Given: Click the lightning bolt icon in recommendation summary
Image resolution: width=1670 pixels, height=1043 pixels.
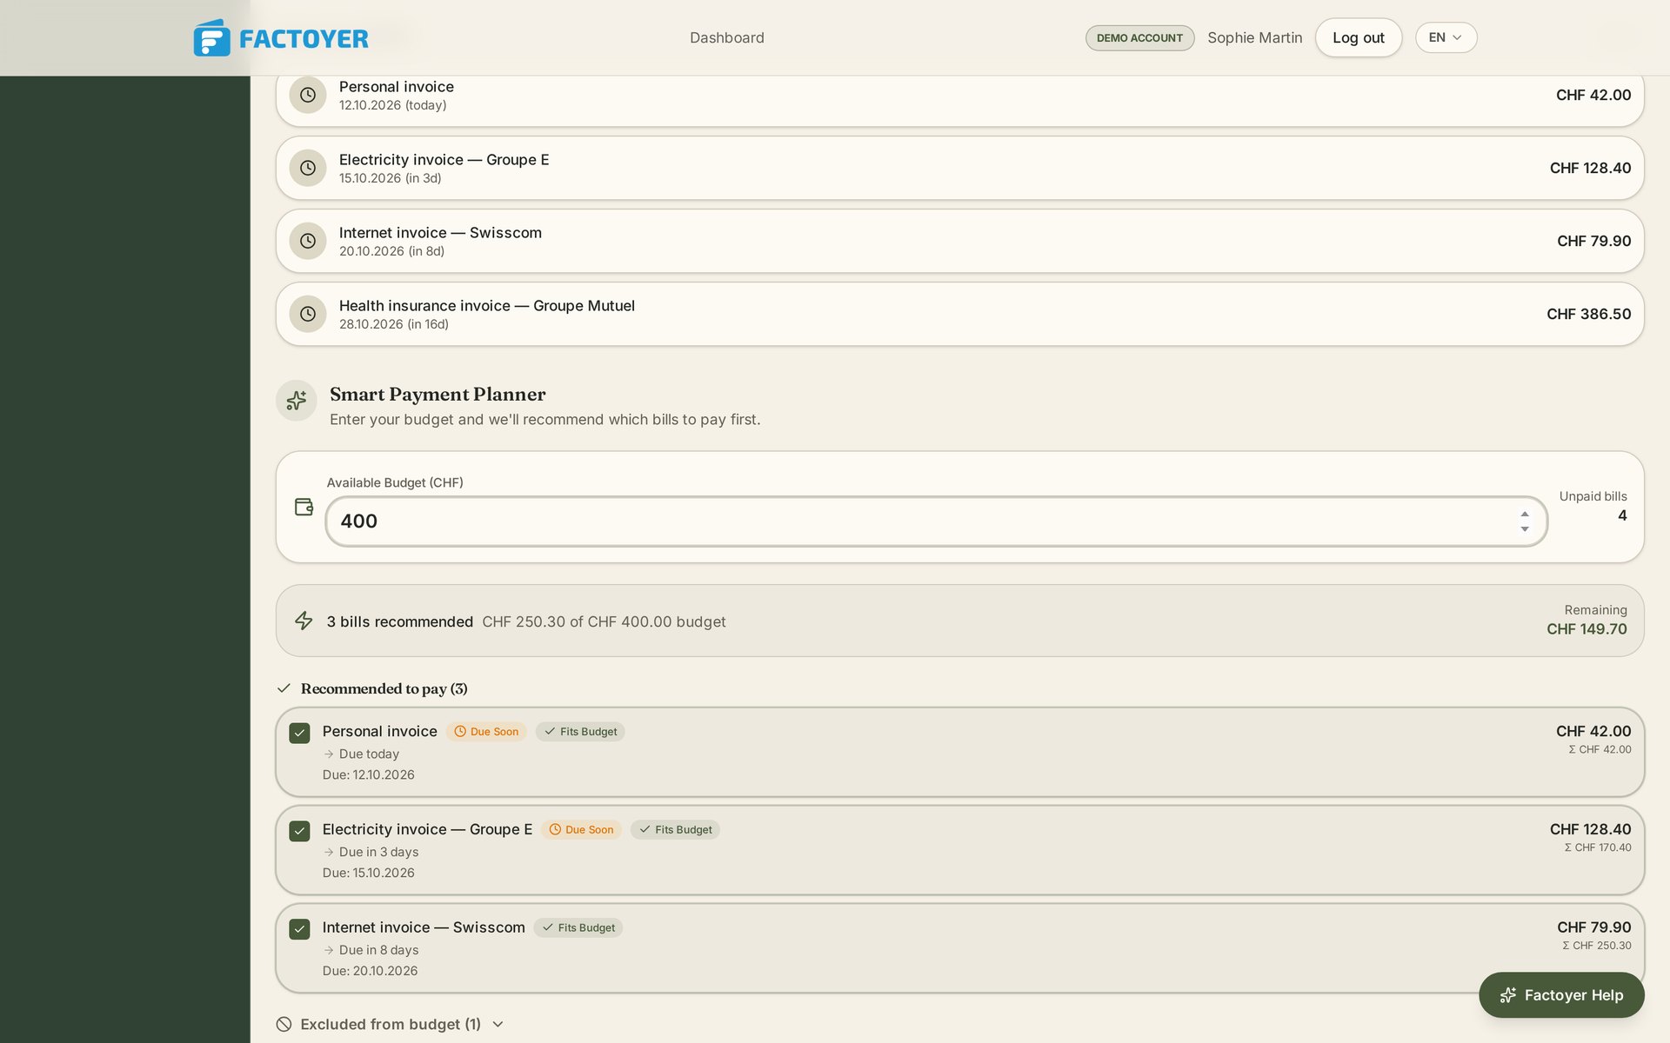Looking at the screenshot, I should 304,621.
